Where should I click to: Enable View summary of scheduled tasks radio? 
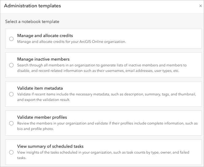[x=11, y=152]
